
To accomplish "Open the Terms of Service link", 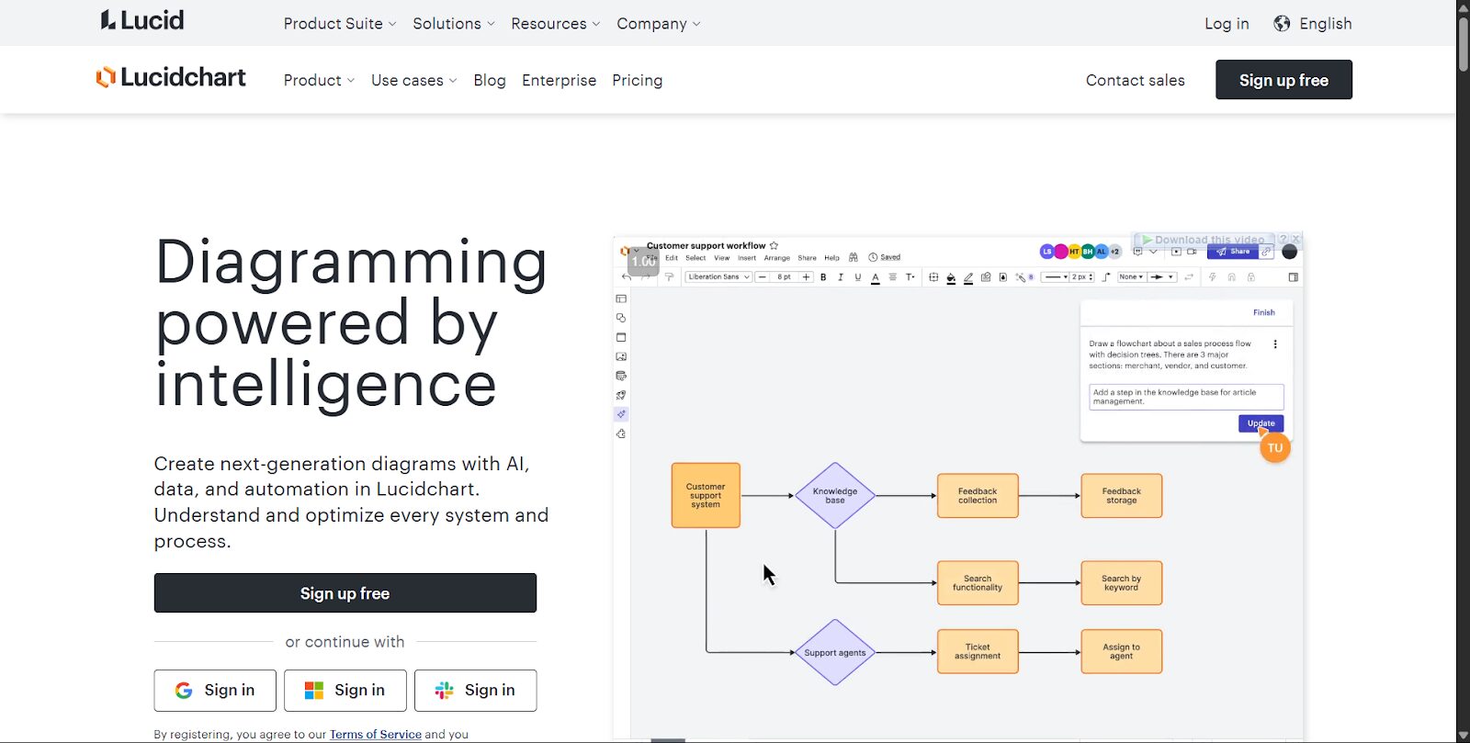I will tap(376, 735).
